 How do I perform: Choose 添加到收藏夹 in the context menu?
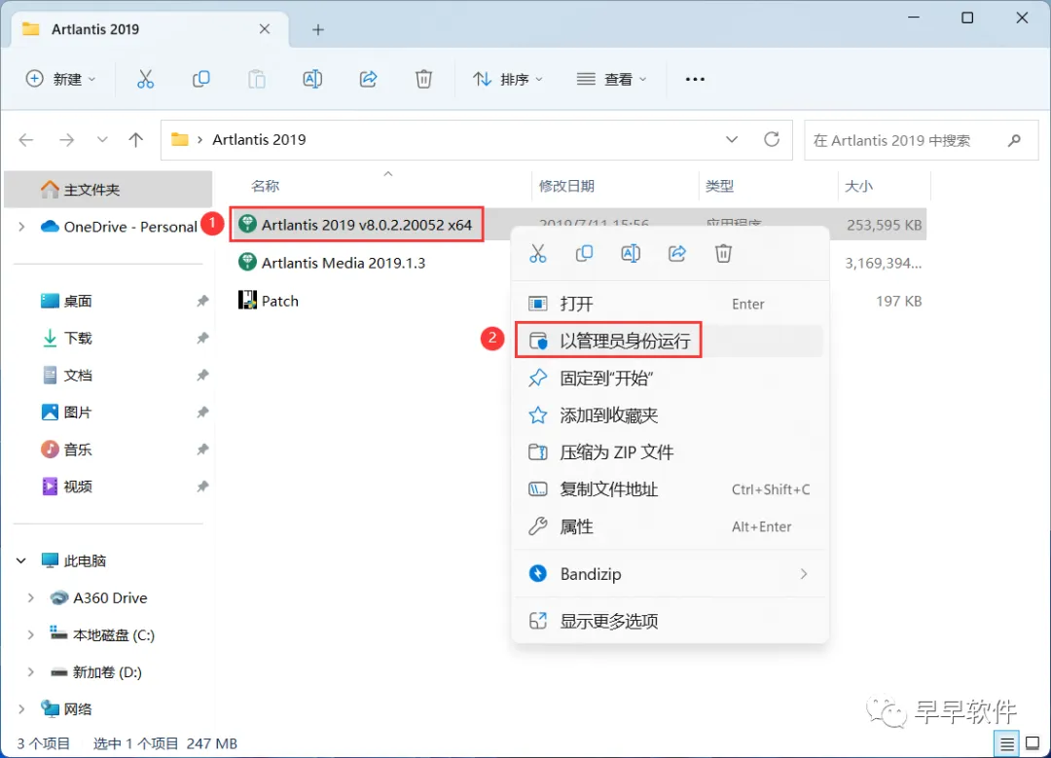coord(669,415)
